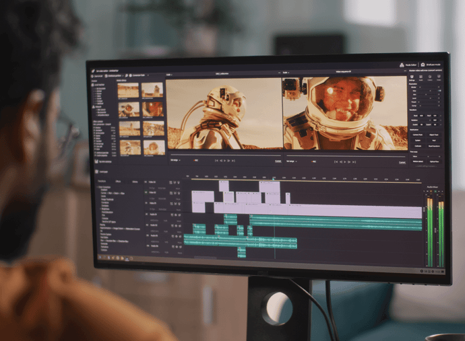Click the right viewer progress bar

coord(346,156)
